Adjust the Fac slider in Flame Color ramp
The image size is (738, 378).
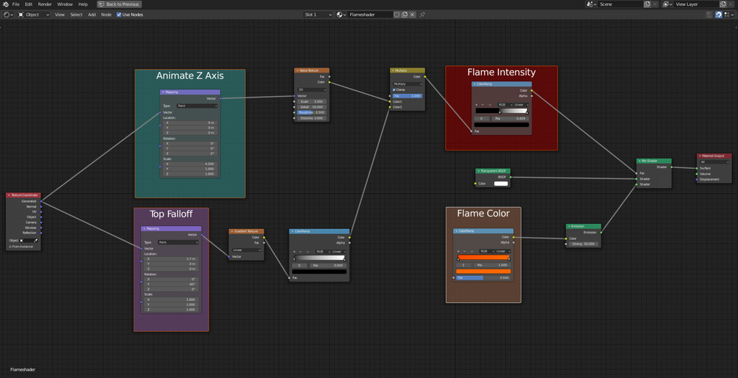[483, 278]
